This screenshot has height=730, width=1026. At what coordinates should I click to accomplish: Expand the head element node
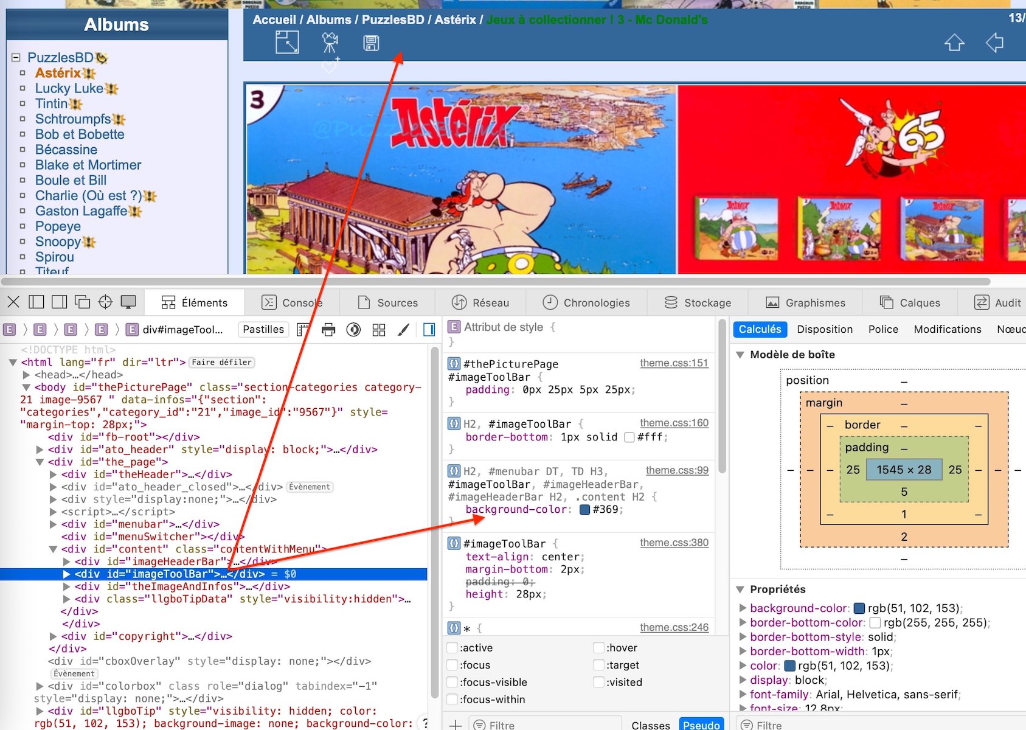[x=26, y=375]
